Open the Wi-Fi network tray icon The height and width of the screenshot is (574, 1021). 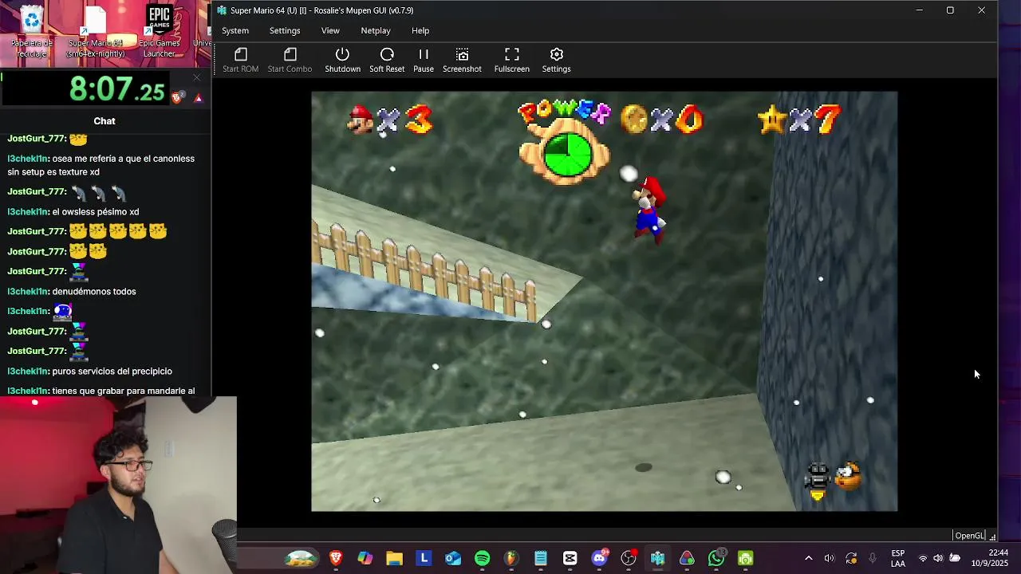pyautogui.click(x=923, y=559)
